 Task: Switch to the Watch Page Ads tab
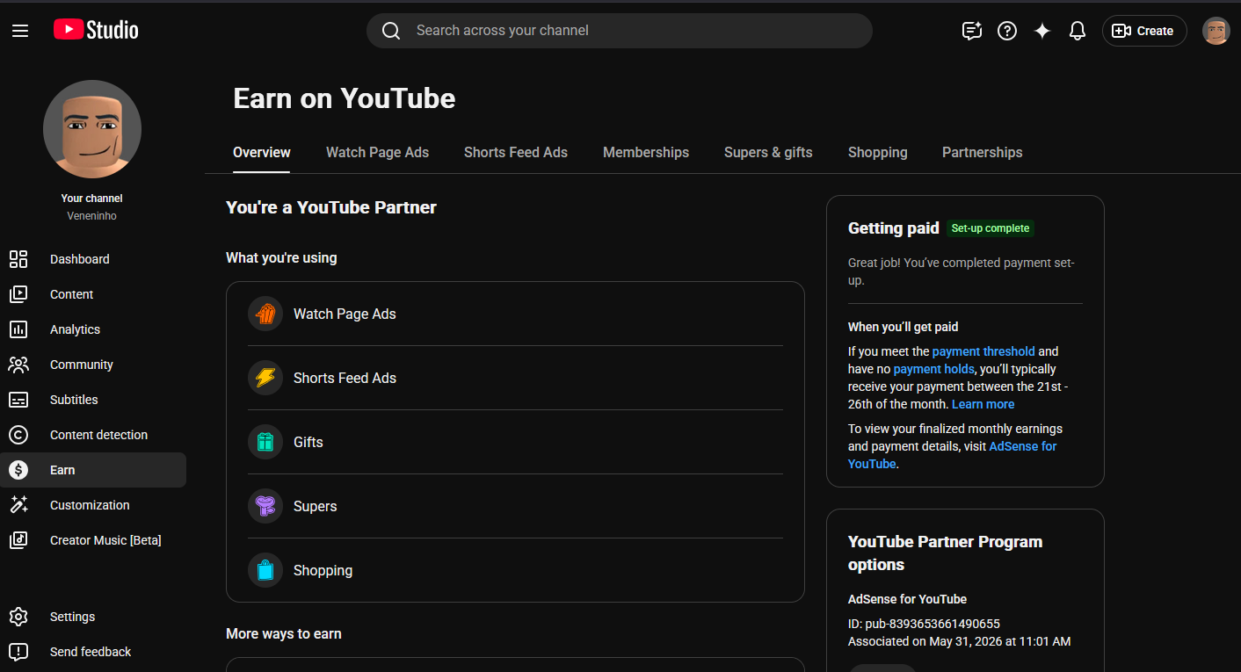coord(378,153)
